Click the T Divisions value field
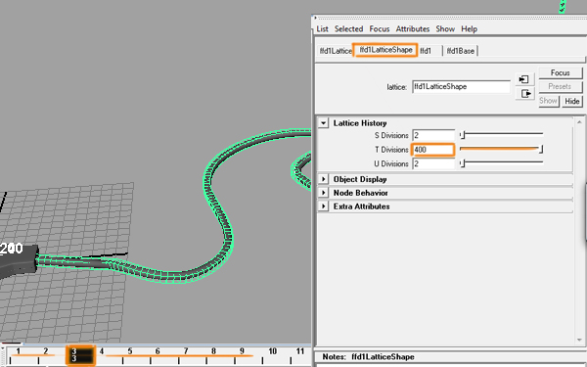587x367 pixels. coord(433,150)
